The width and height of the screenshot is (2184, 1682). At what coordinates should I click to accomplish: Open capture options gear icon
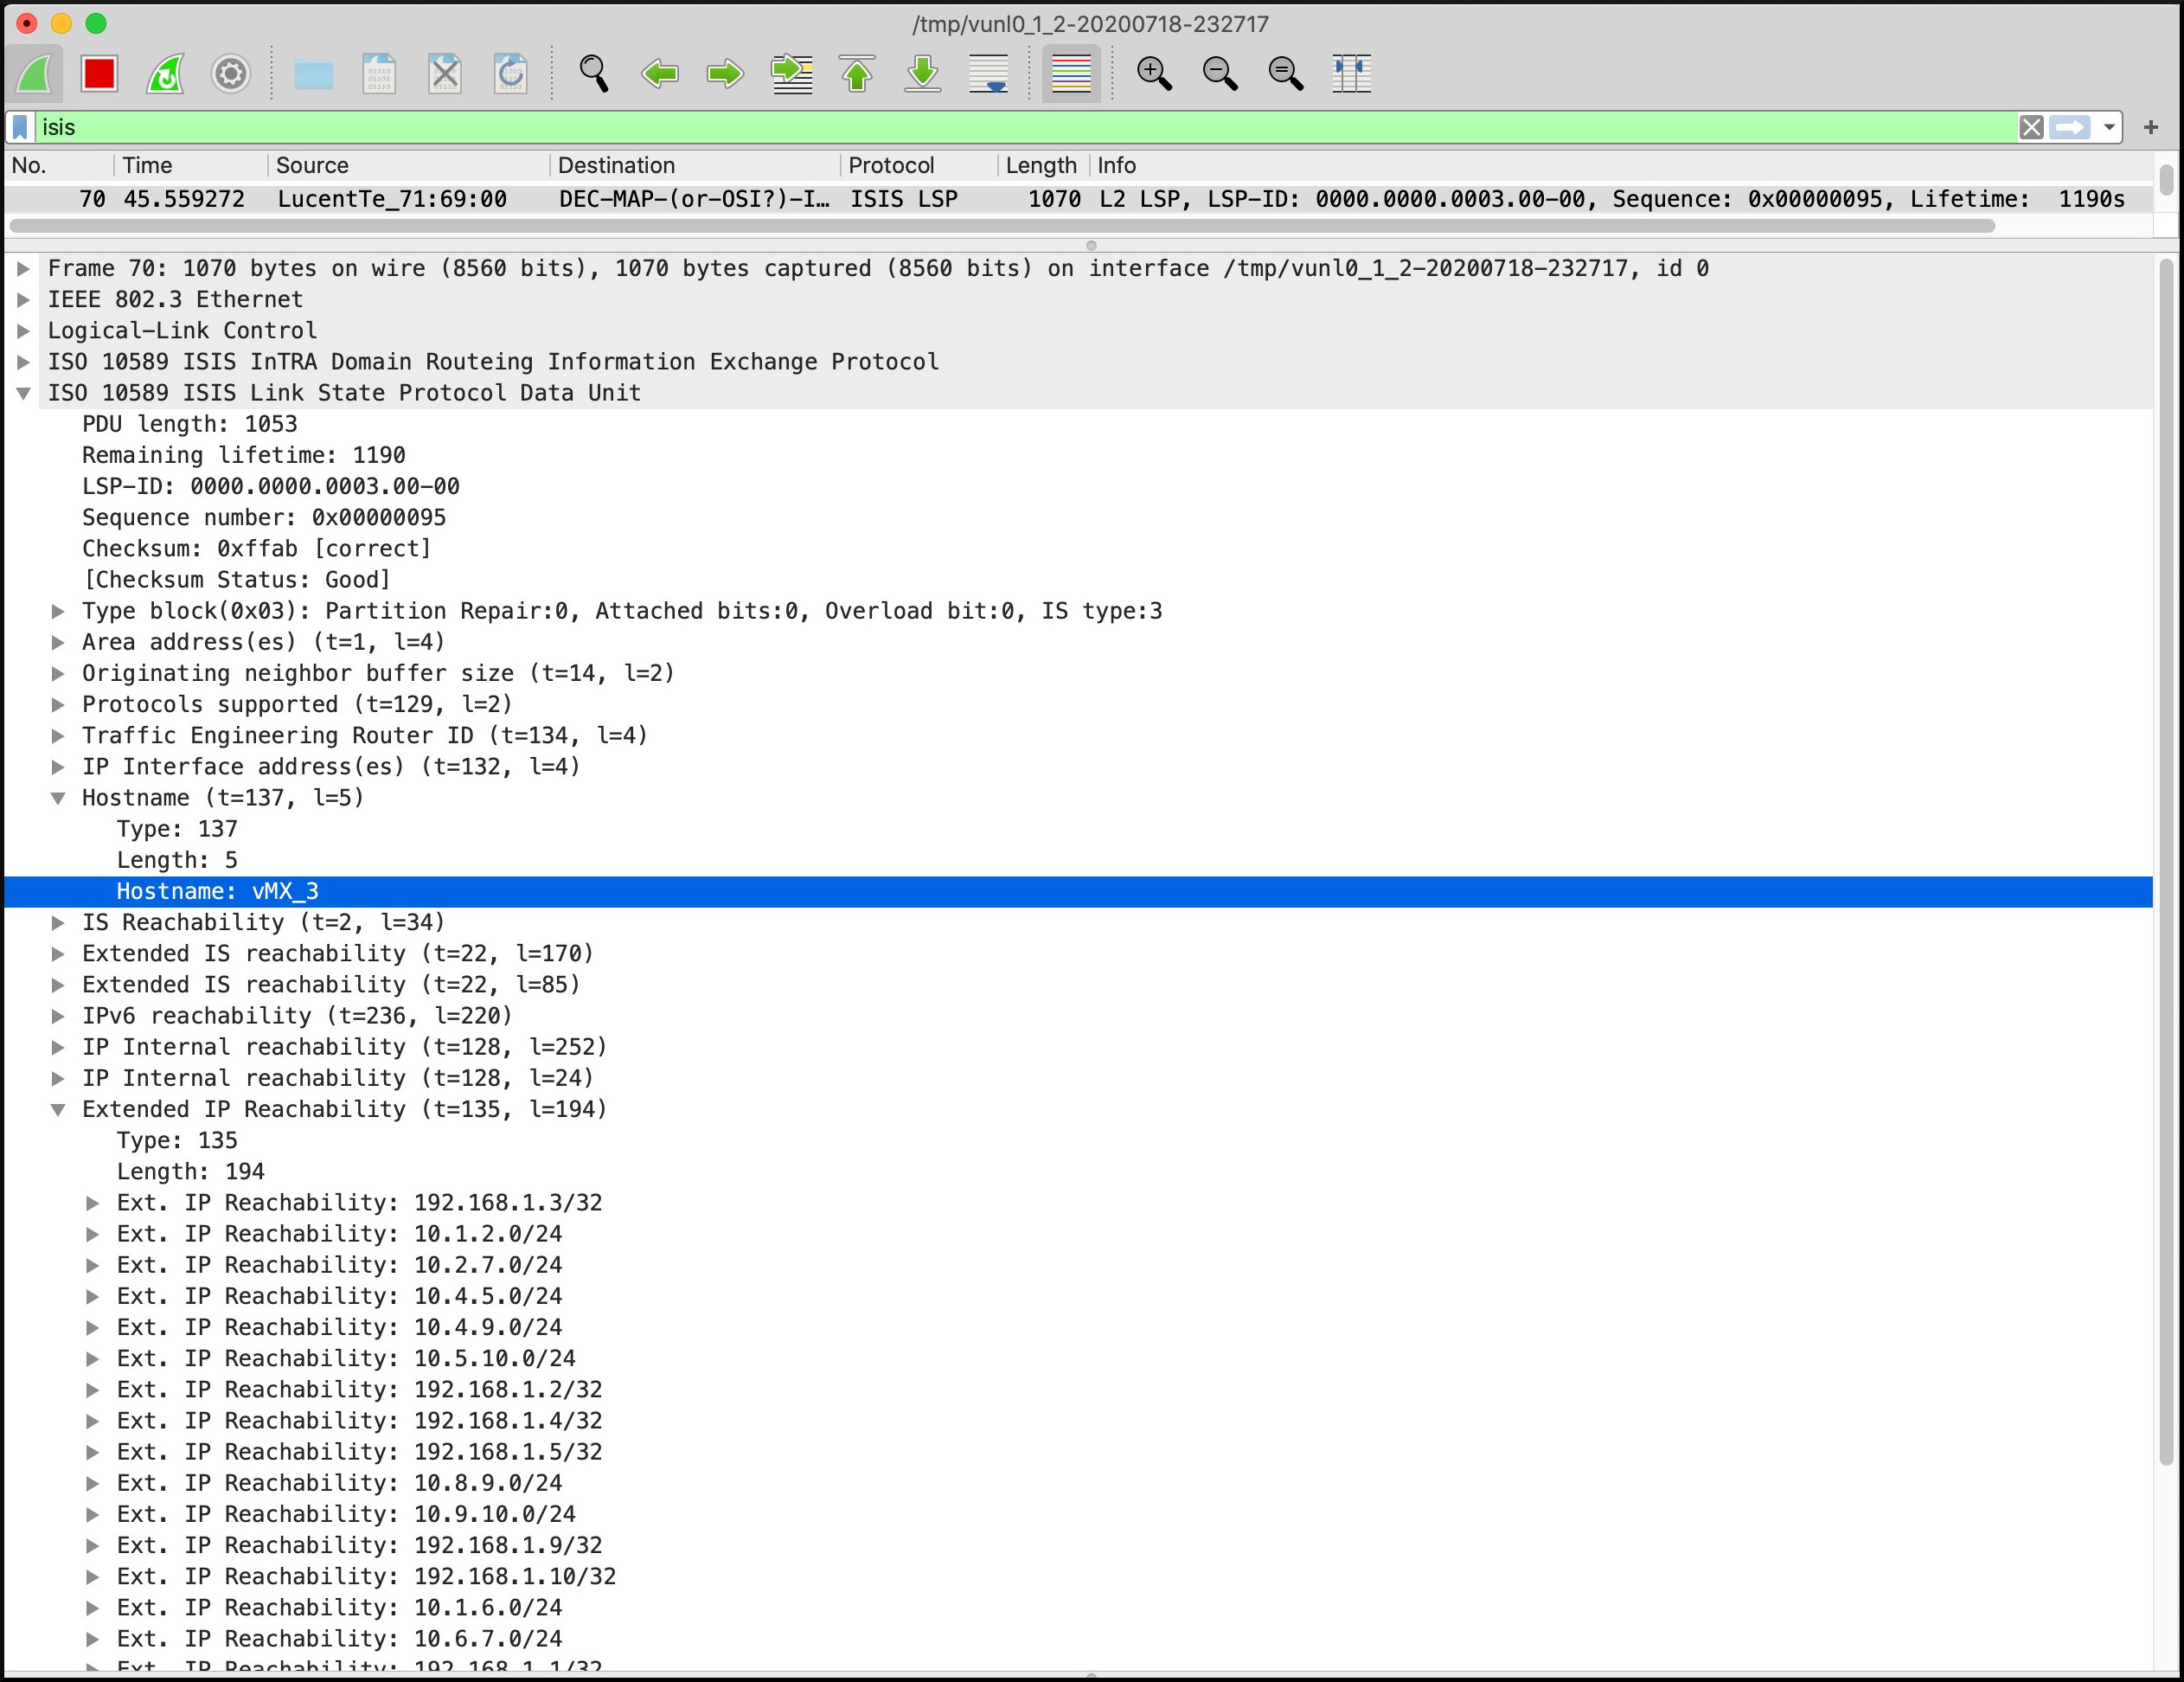coord(231,74)
